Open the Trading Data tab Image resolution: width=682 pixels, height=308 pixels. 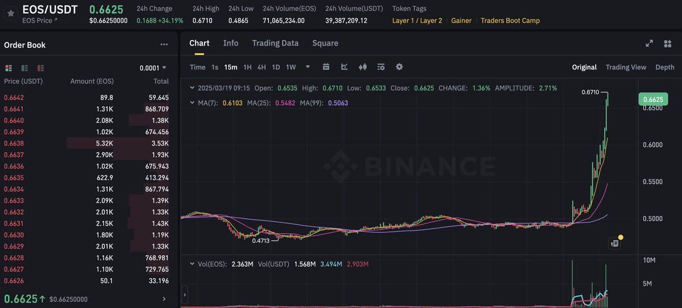[x=275, y=43]
